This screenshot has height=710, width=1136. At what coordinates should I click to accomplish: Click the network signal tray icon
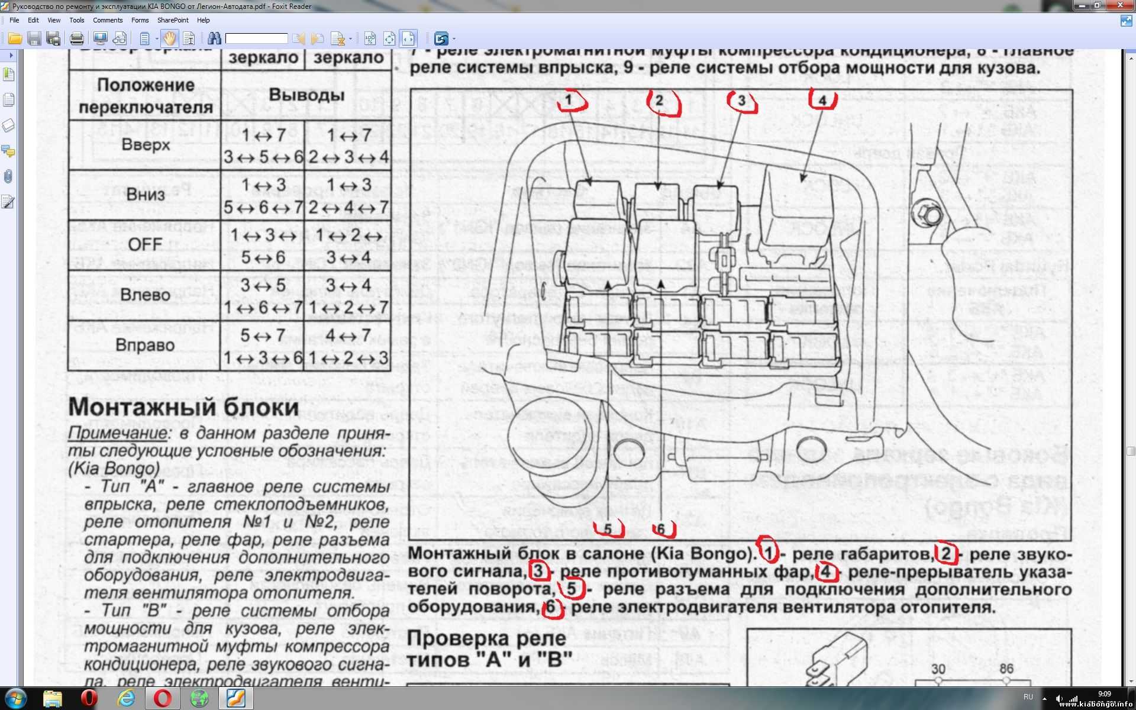[x=1074, y=699]
